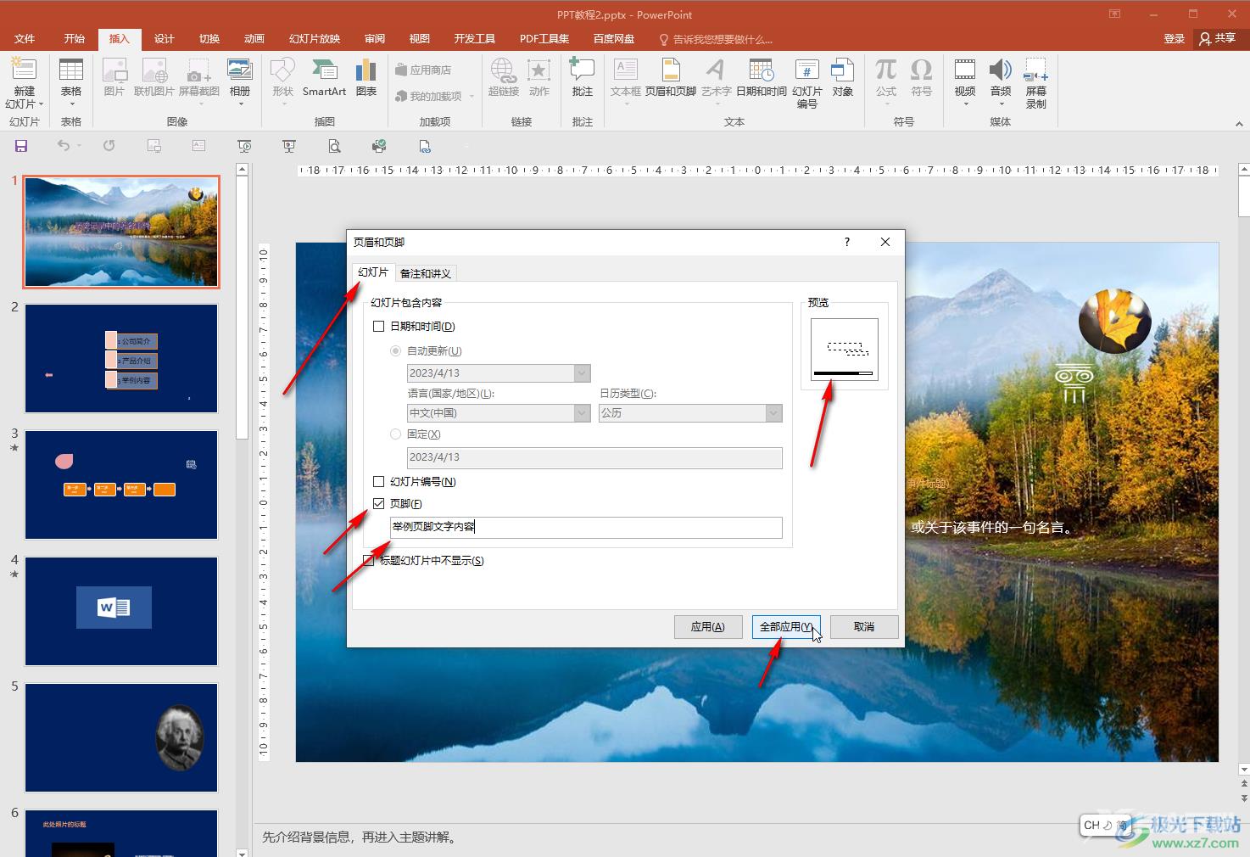This screenshot has width=1250, height=857.
Task: Collapse the ribbon with the chevron
Action: (1239, 124)
